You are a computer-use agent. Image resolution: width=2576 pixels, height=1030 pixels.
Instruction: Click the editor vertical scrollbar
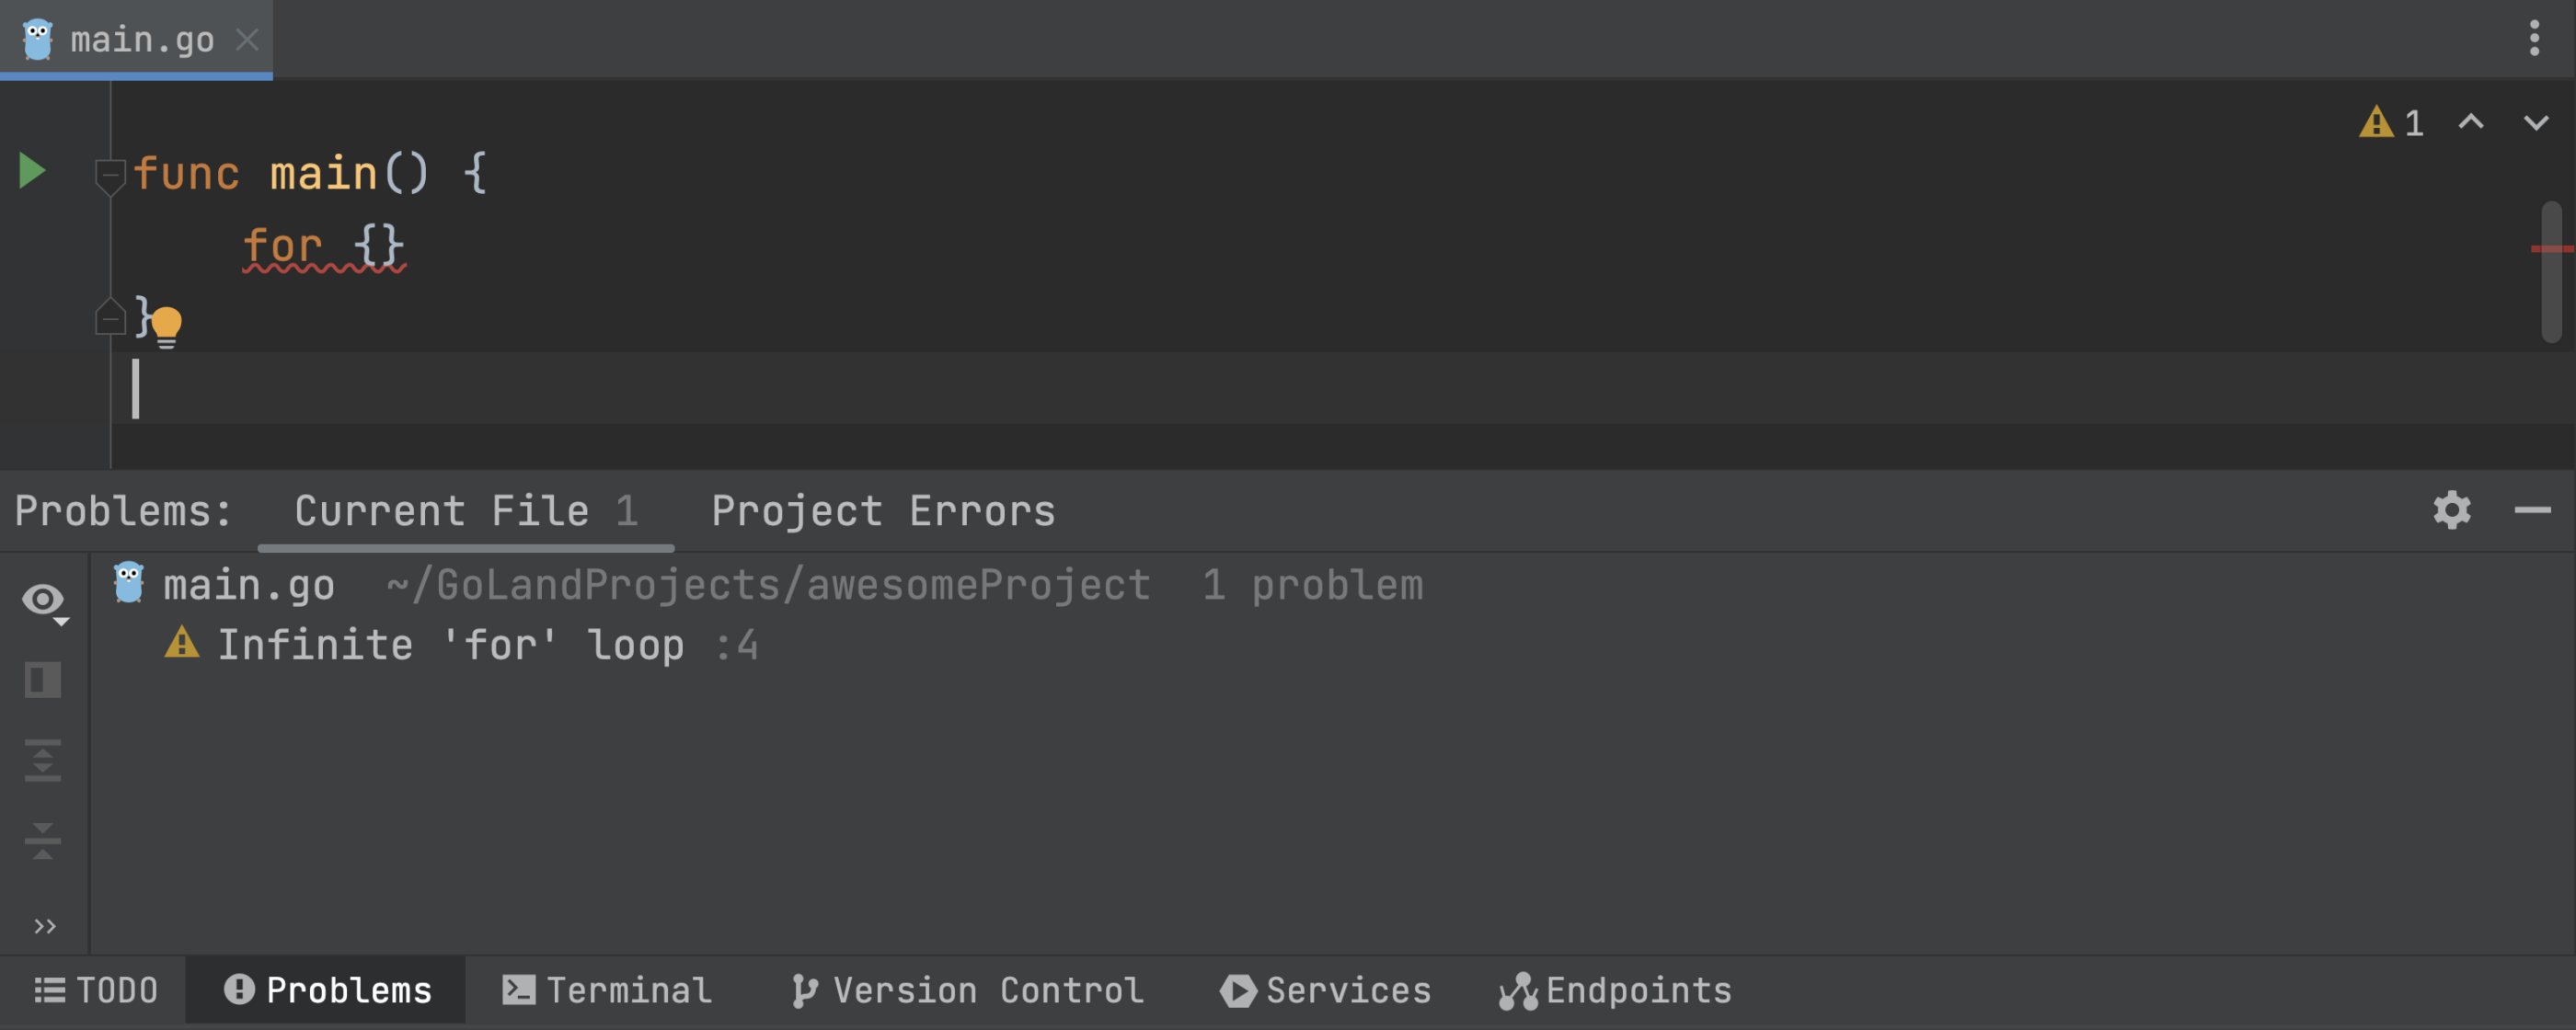click(2551, 272)
